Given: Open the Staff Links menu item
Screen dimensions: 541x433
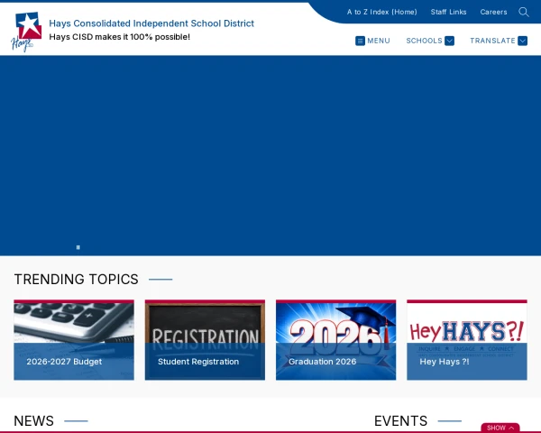Looking at the screenshot, I should 448,12.
